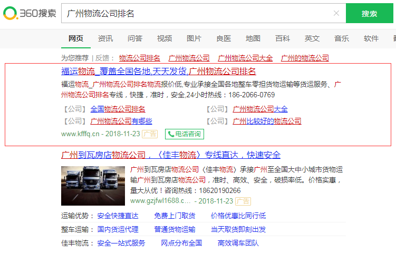
Task: Open the 高效调车团队 link
Action: tap(238, 243)
